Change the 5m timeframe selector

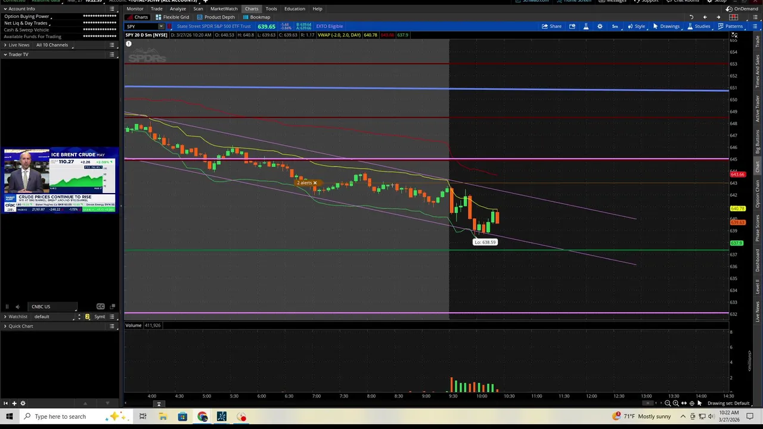615,26
